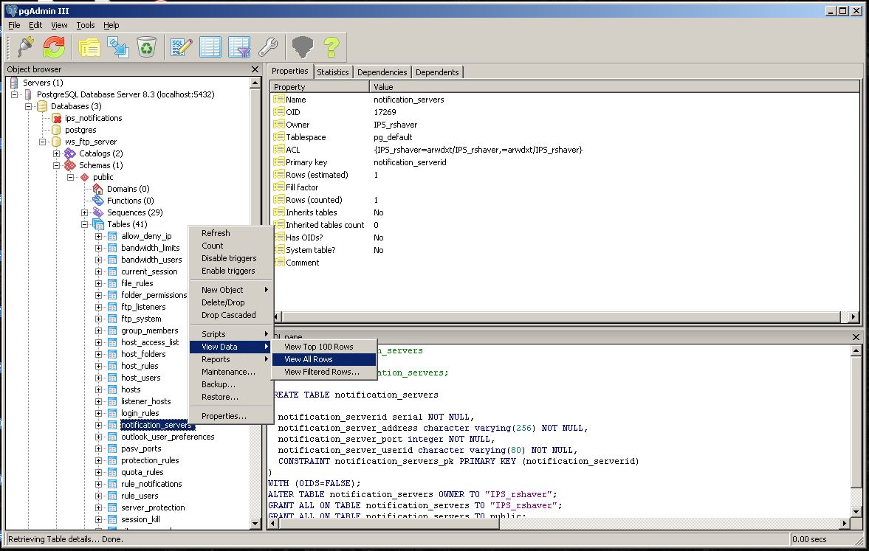Open the New Object submenu
This screenshot has height=551, width=869.
231,290
